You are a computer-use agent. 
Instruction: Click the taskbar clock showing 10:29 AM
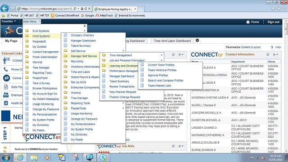pos(275,158)
